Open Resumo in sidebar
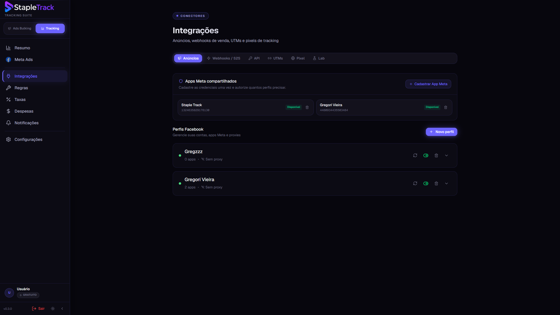The width and height of the screenshot is (560, 315). click(x=35, y=48)
